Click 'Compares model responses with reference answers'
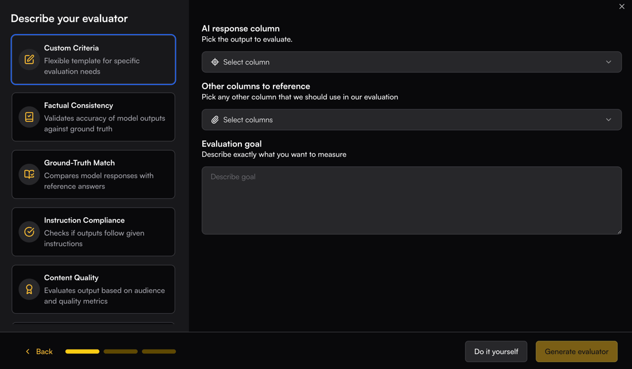This screenshot has height=369, width=632. tap(99, 181)
